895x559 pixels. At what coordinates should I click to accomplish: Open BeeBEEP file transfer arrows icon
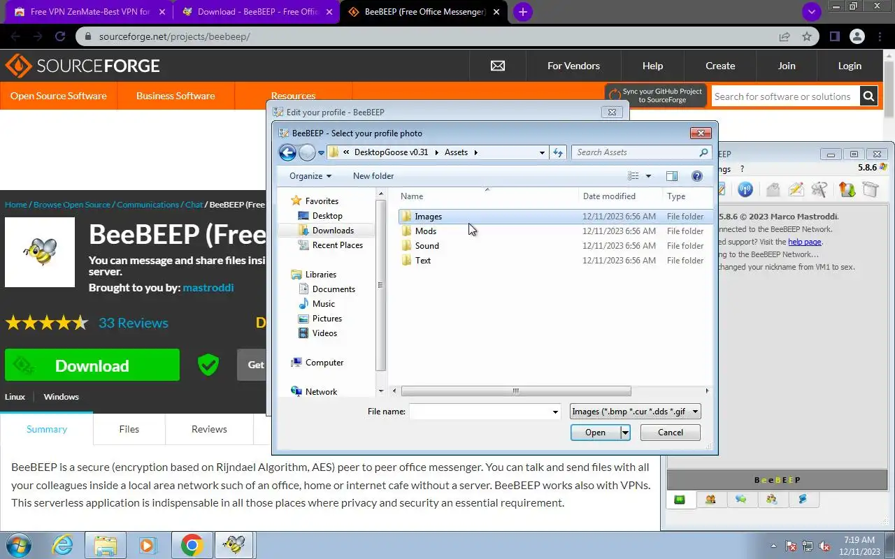tap(847, 189)
